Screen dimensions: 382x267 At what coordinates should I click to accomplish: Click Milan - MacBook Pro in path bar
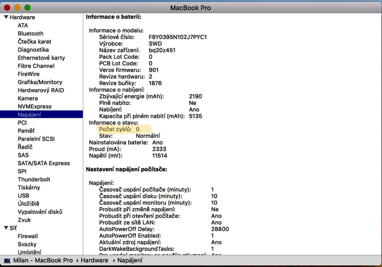coord(43,260)
